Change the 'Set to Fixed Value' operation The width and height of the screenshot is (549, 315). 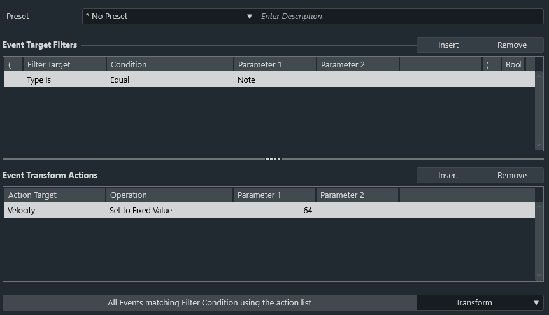169,211
